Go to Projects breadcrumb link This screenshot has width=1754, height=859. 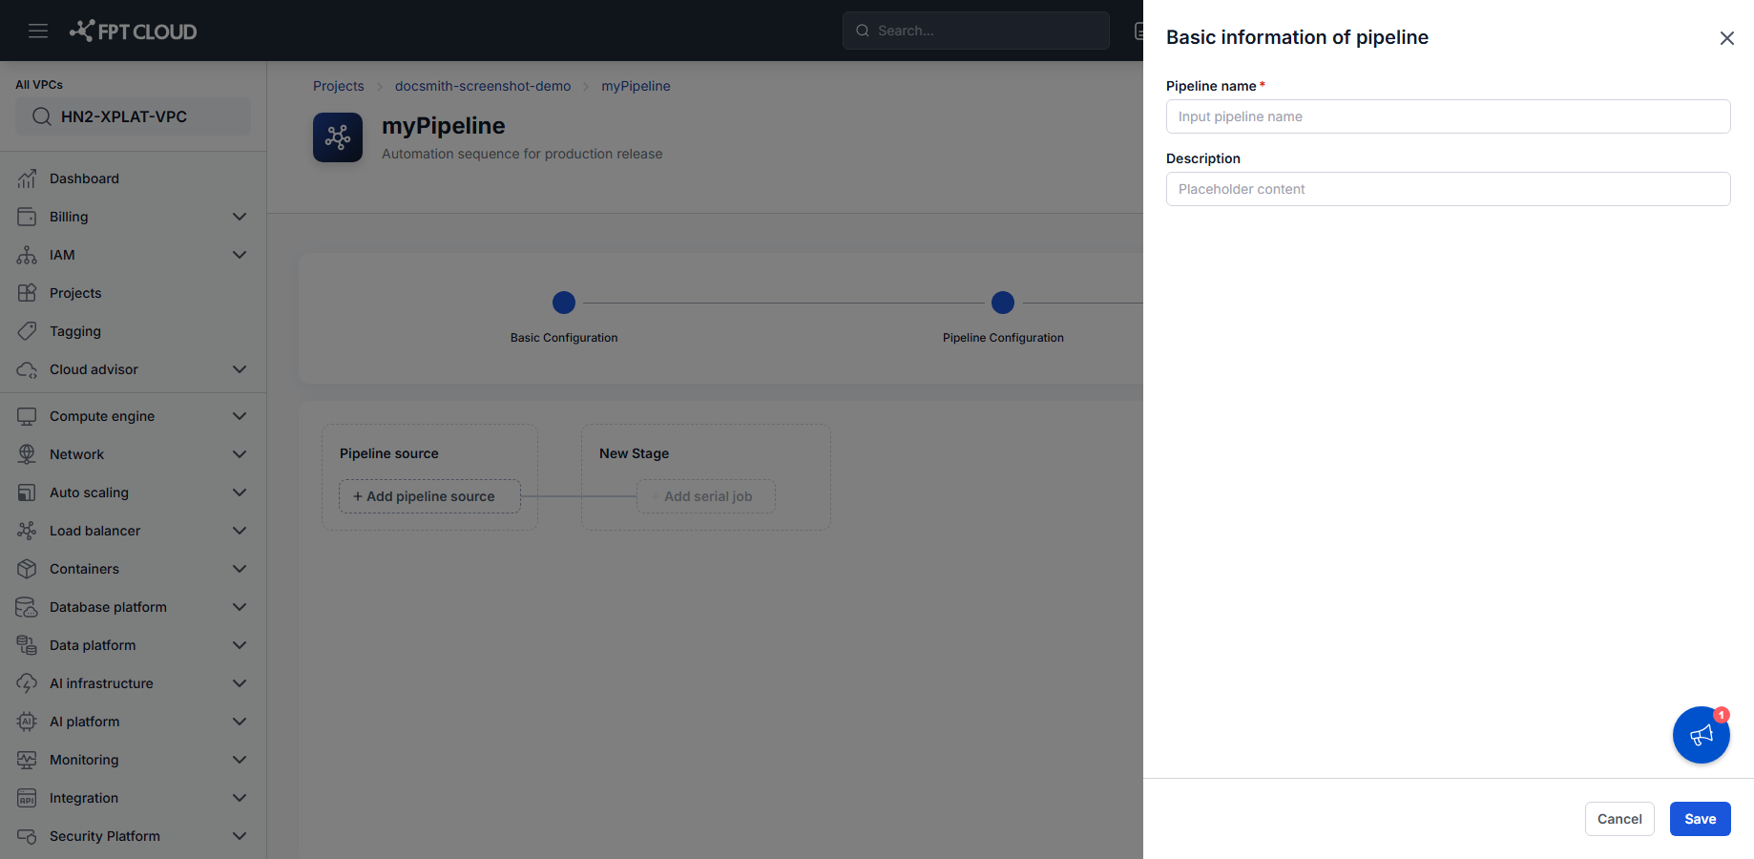(339, 86)
